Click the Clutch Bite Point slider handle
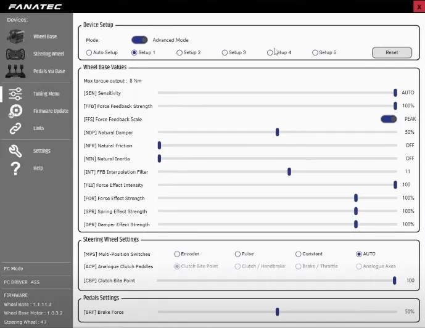 [x=394, y=281]
